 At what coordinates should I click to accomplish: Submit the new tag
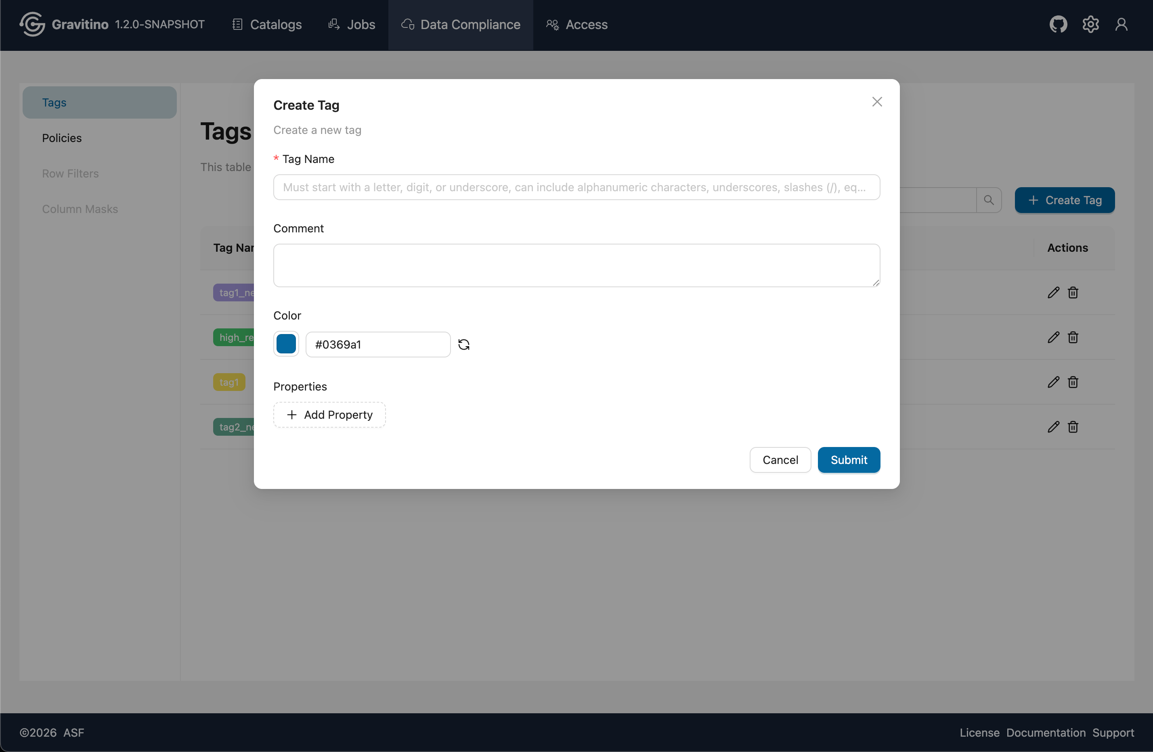[x=848, y=460]
